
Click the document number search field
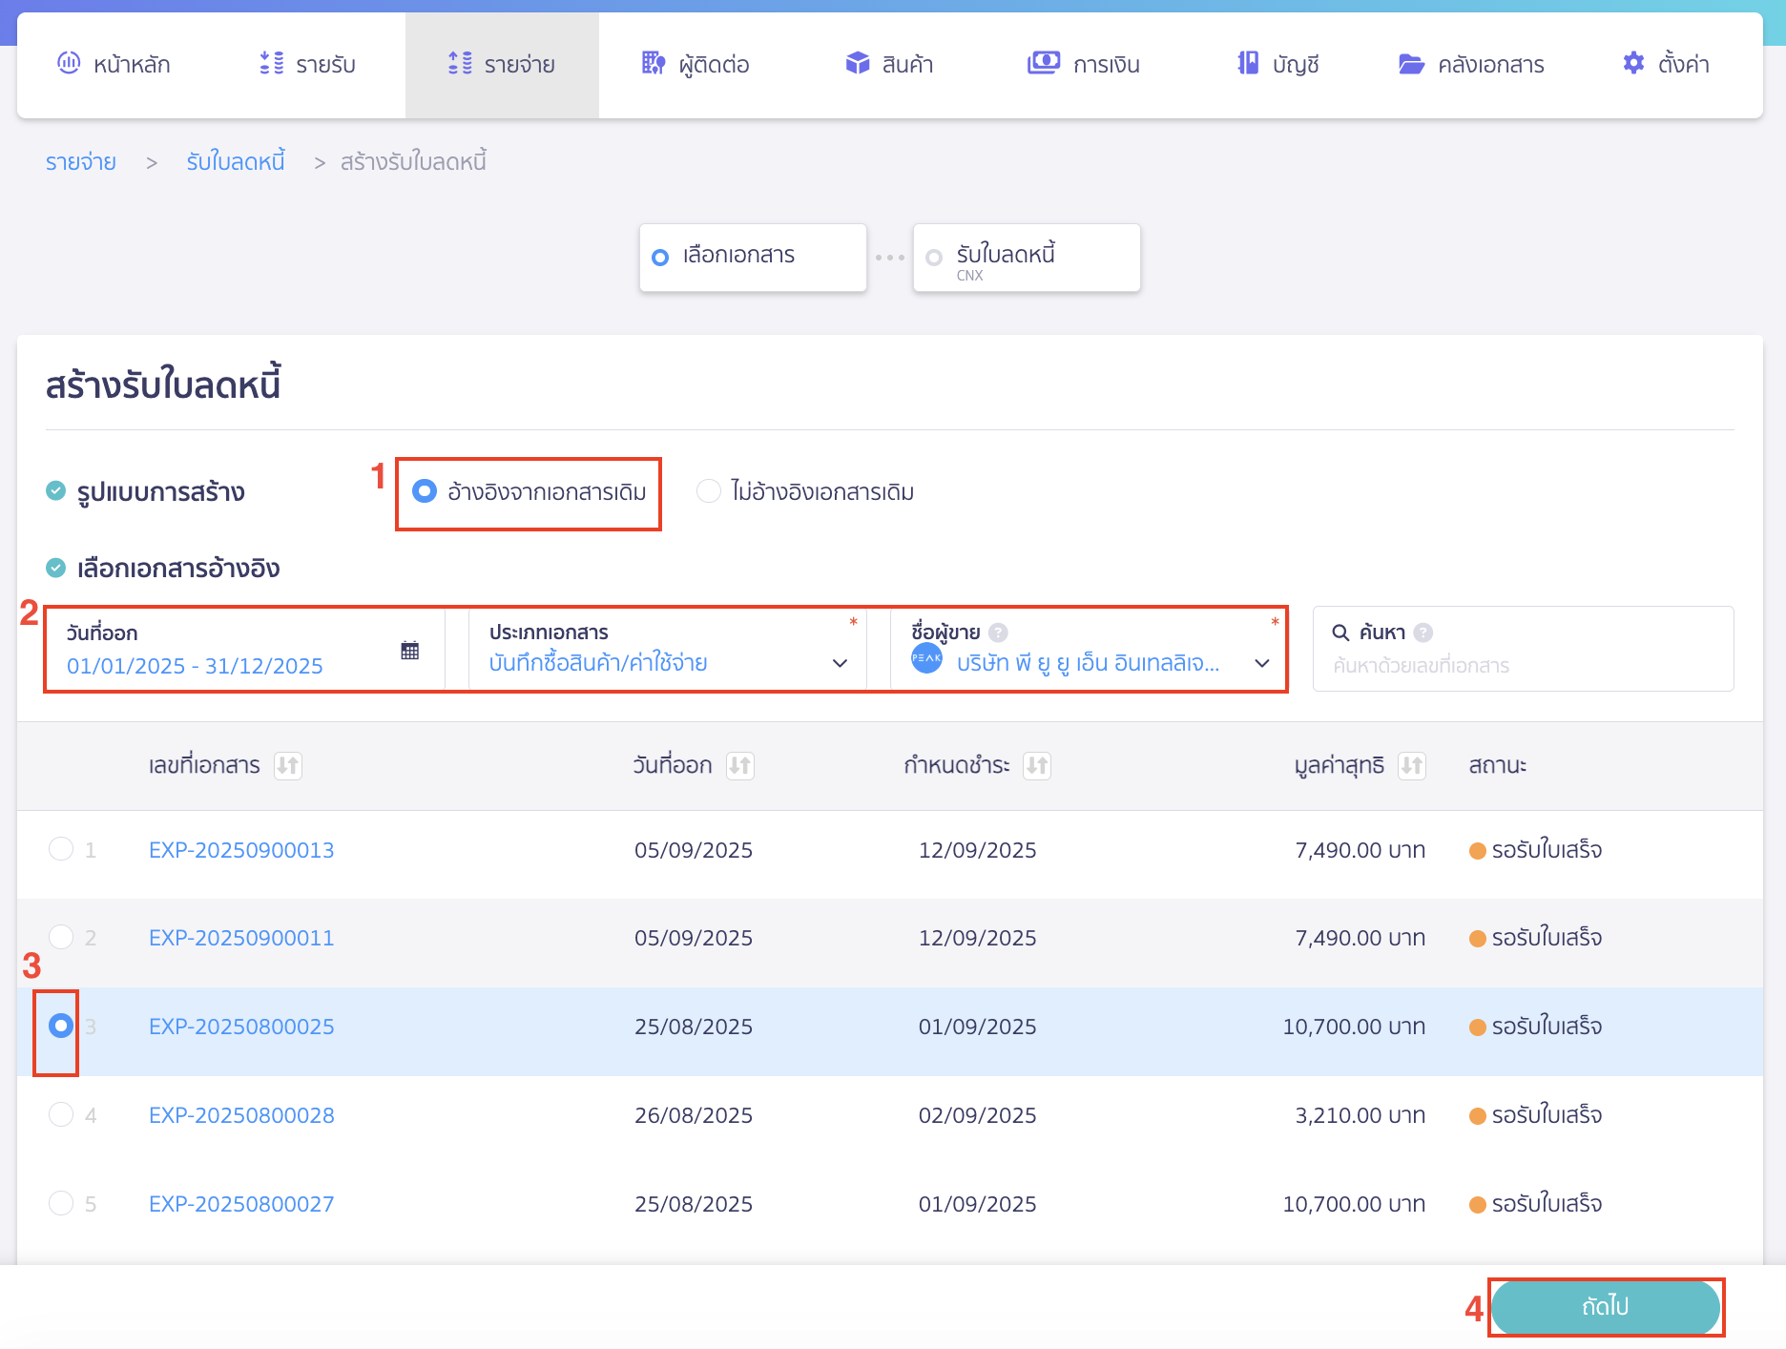(x=1522, y=665)
